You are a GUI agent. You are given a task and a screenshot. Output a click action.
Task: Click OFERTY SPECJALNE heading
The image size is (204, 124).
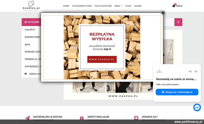98,117
